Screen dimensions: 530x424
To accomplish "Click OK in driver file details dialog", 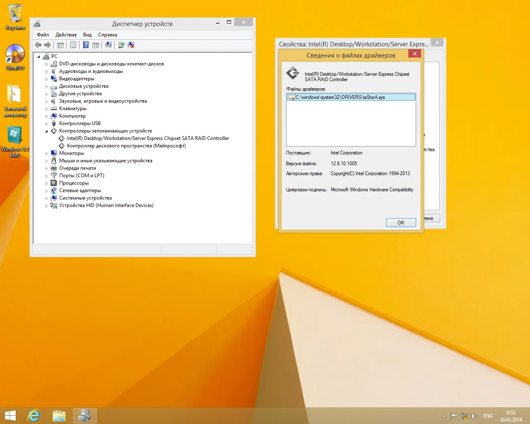I will pos(401,223).
